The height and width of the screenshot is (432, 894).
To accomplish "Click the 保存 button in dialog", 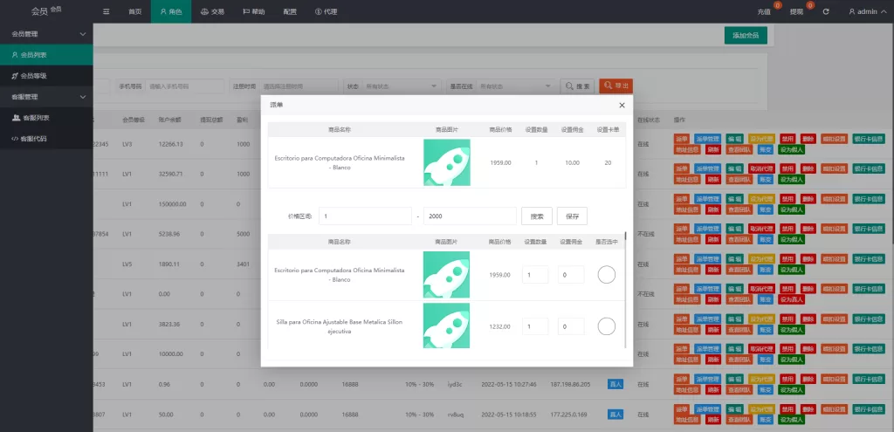I will click(x=573, y=216).
